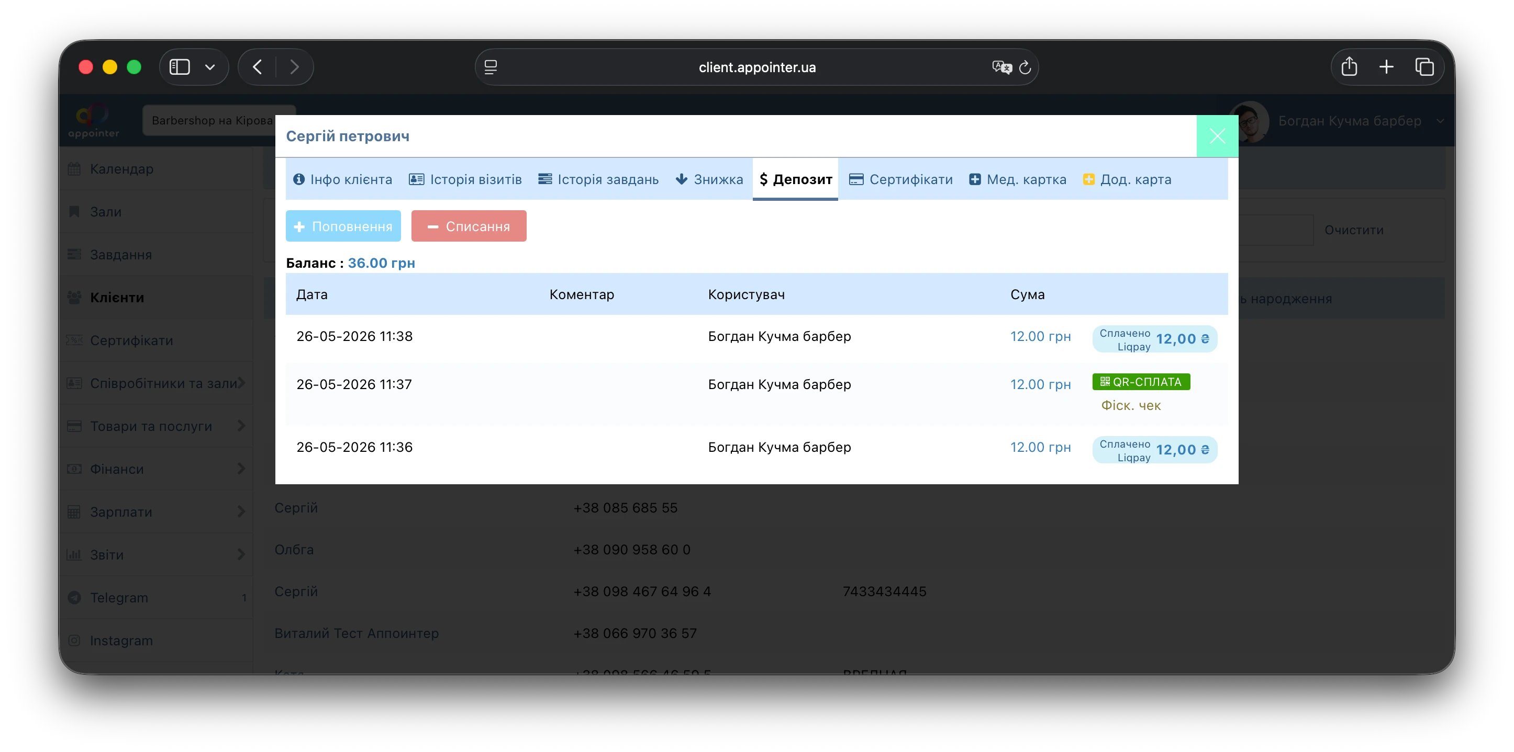Screen dimensions: 1514x752
Task: Go back in browser history
Action: click(x=258, y=67)
